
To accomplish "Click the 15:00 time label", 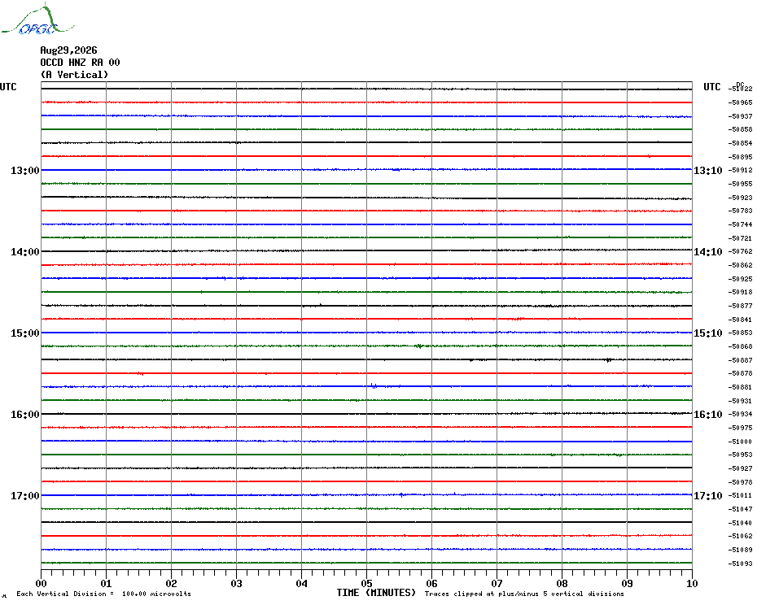I will (25, 333).
